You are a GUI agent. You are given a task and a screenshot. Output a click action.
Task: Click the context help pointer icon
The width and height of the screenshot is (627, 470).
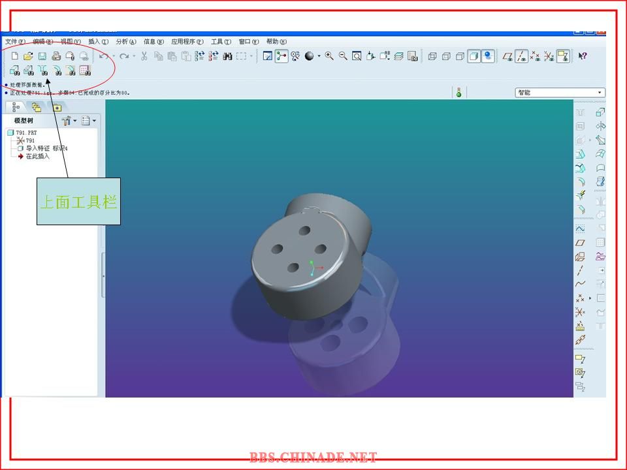(x=583, y=56)
